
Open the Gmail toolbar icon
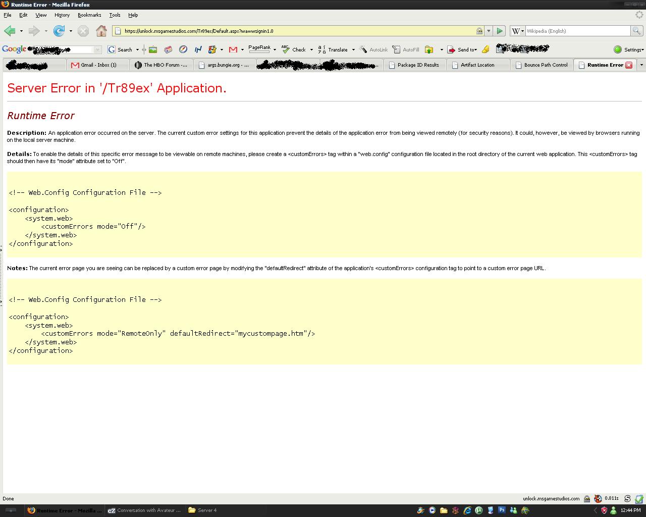(233, 49)
